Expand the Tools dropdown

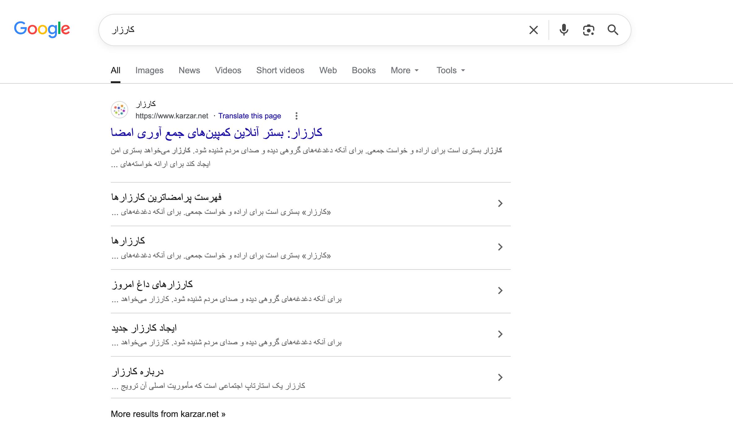pyautogui.click(x=451, y=70)
